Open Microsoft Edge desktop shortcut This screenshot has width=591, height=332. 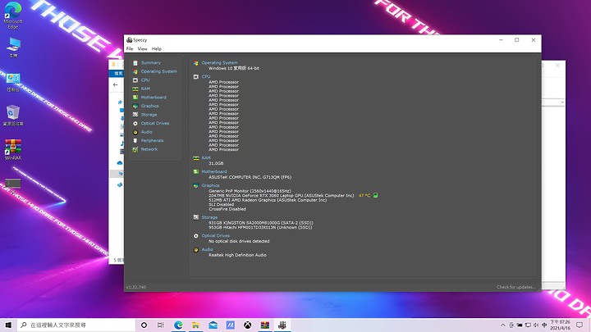click(13, 15)
